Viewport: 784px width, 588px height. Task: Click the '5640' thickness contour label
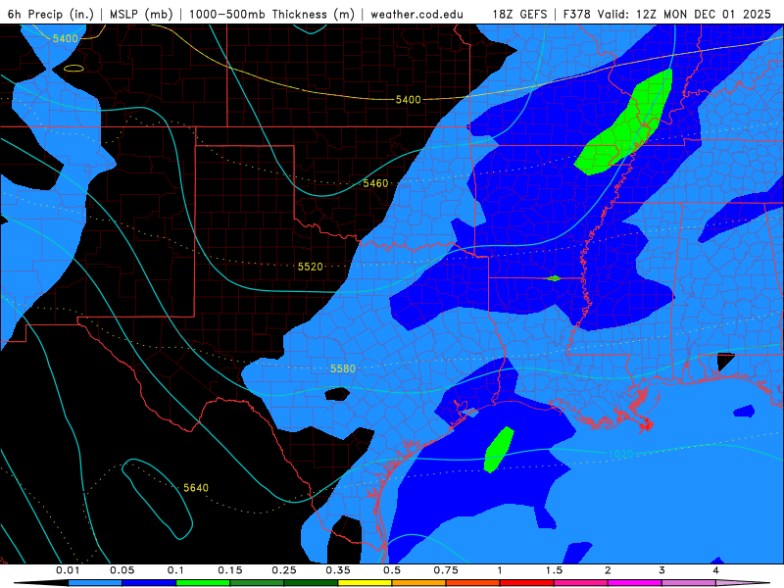[196, 487]
